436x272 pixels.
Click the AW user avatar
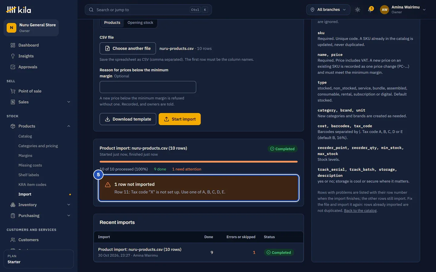(385, 10)
